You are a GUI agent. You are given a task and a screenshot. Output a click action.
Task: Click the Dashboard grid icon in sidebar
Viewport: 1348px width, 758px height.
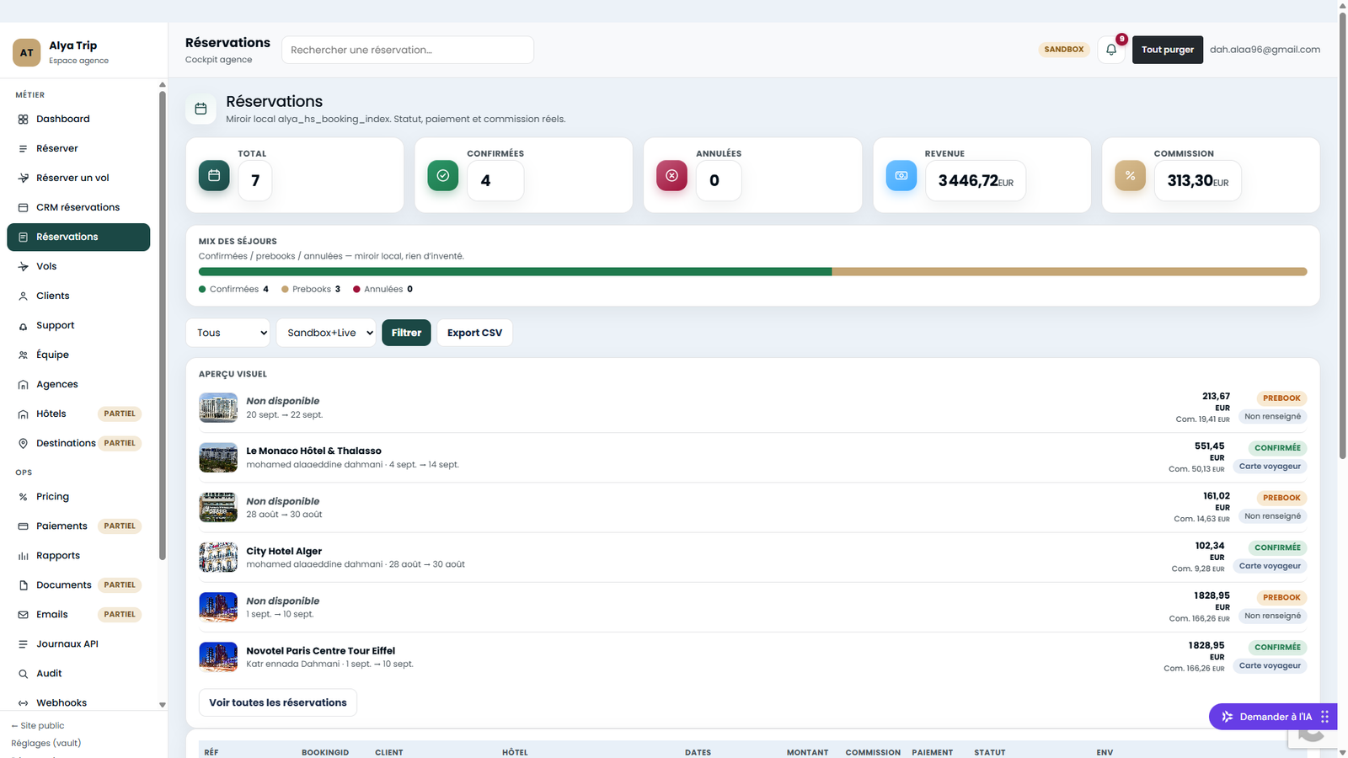(x=23, y=119)
